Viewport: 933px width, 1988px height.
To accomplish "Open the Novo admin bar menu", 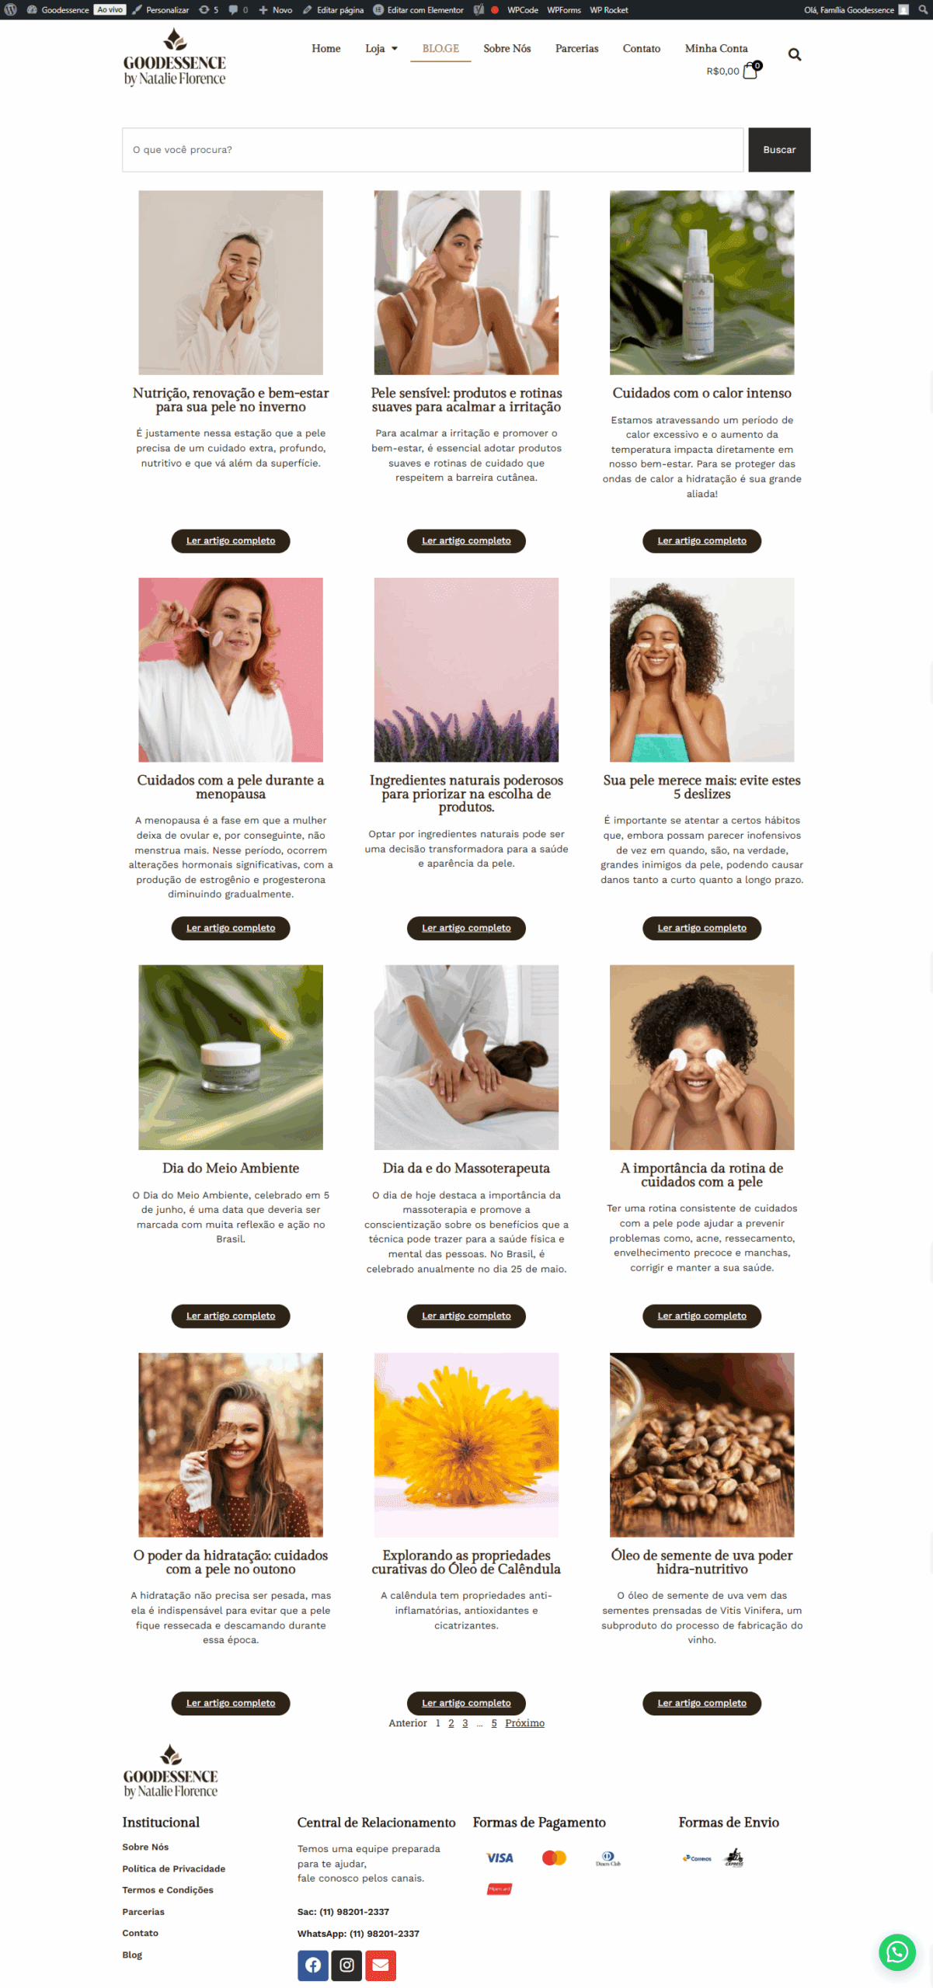I will point(275,9).
